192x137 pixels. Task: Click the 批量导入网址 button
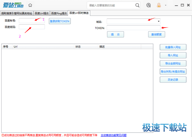pos(173,47)
